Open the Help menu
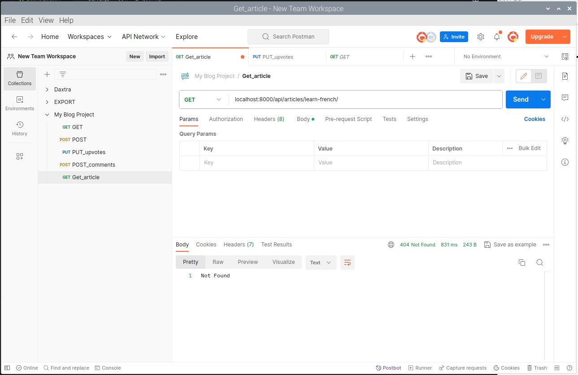The width and height of the screenshot is (578, 375). tap(66, 20)
